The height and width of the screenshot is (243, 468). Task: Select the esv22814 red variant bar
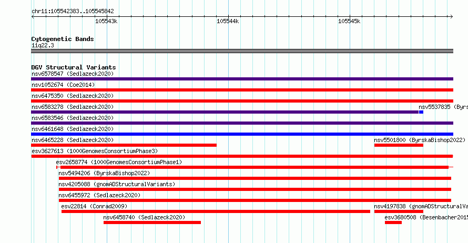216,211
